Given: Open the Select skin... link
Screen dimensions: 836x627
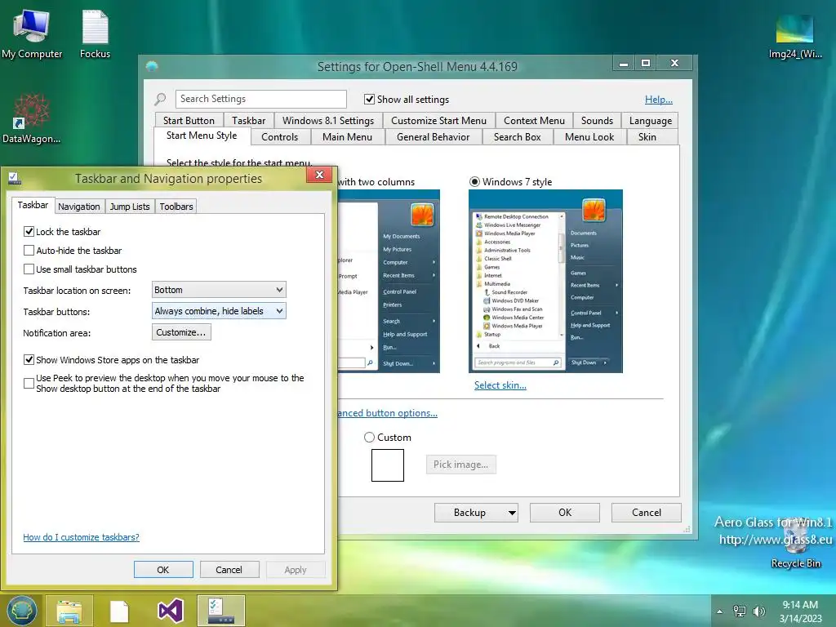Looking at the screenshot, I should (x=500, y=385).
